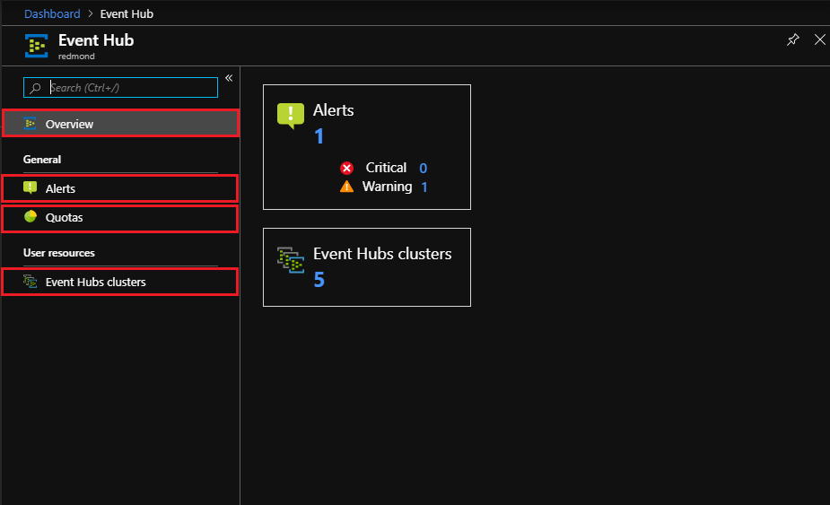The image size is (830, 505).
Task: Click the Warning label in Alerts tile
Action: 387,187
